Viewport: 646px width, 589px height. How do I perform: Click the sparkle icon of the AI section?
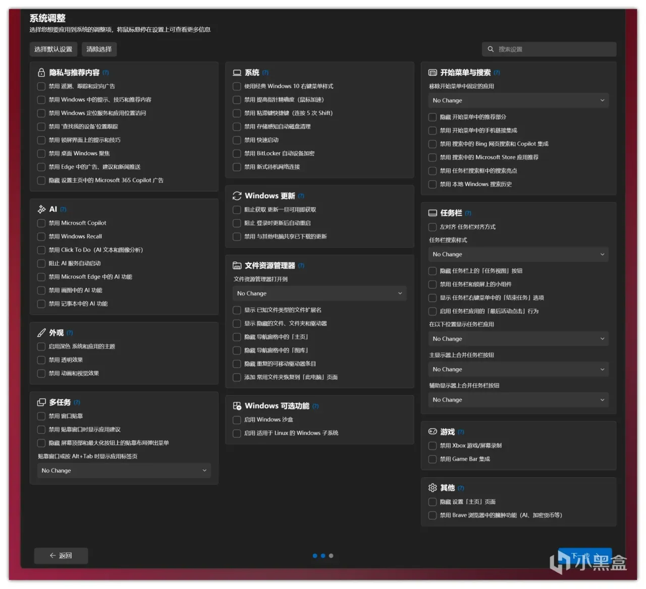pyautogui.click(x=41, y=209)
